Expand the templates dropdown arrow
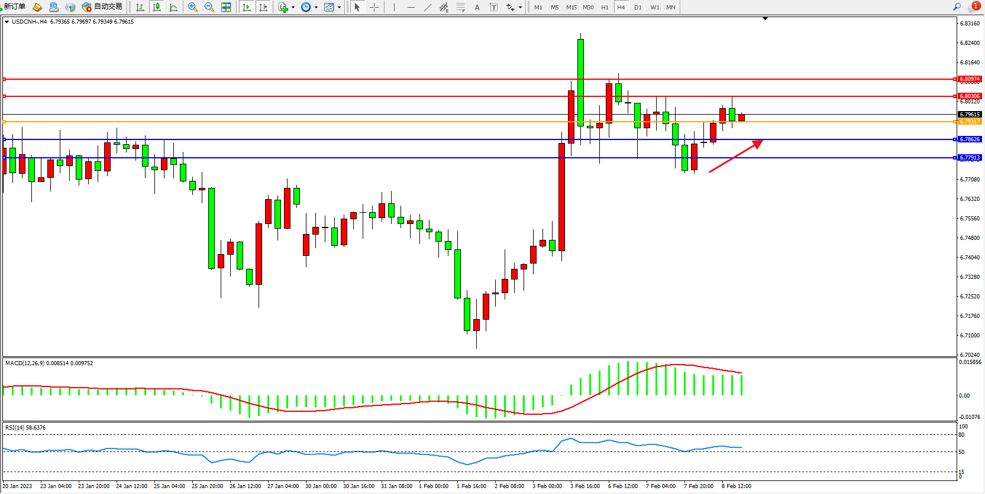The image size is (985, 494). tap(339, 8)
